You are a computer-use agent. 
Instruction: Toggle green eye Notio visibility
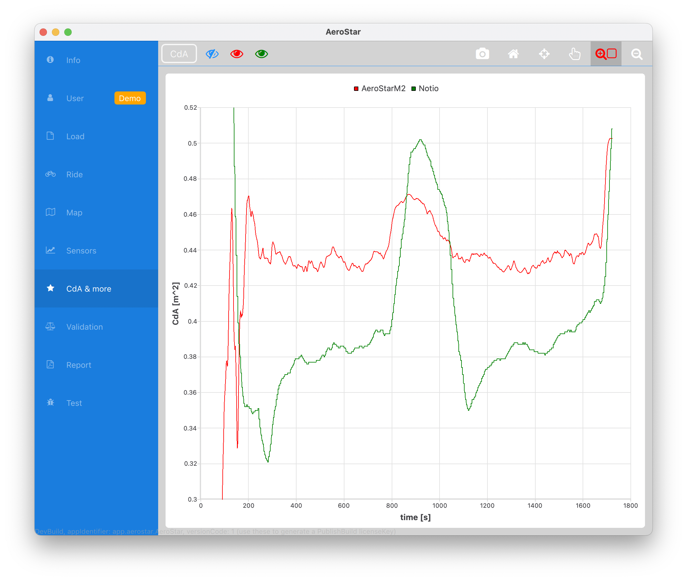pos(261,54)
